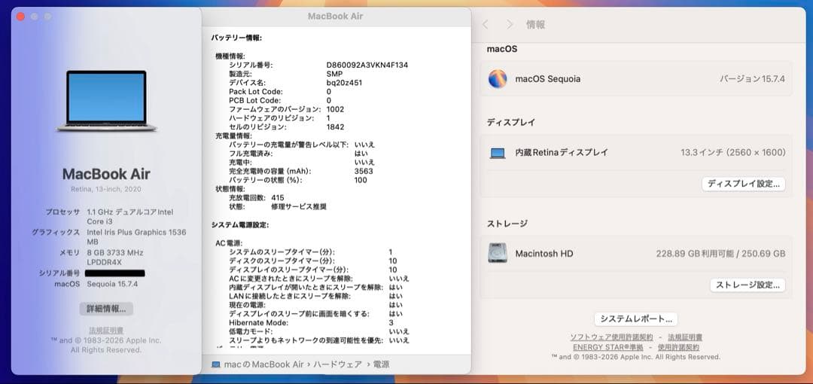Click the manufacturer value SMP
This screenshot has width=813, height=384.
(334, 75)
